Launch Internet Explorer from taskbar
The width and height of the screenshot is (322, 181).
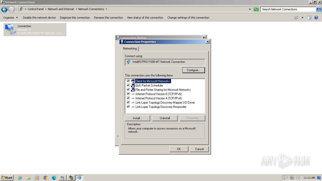20,178
